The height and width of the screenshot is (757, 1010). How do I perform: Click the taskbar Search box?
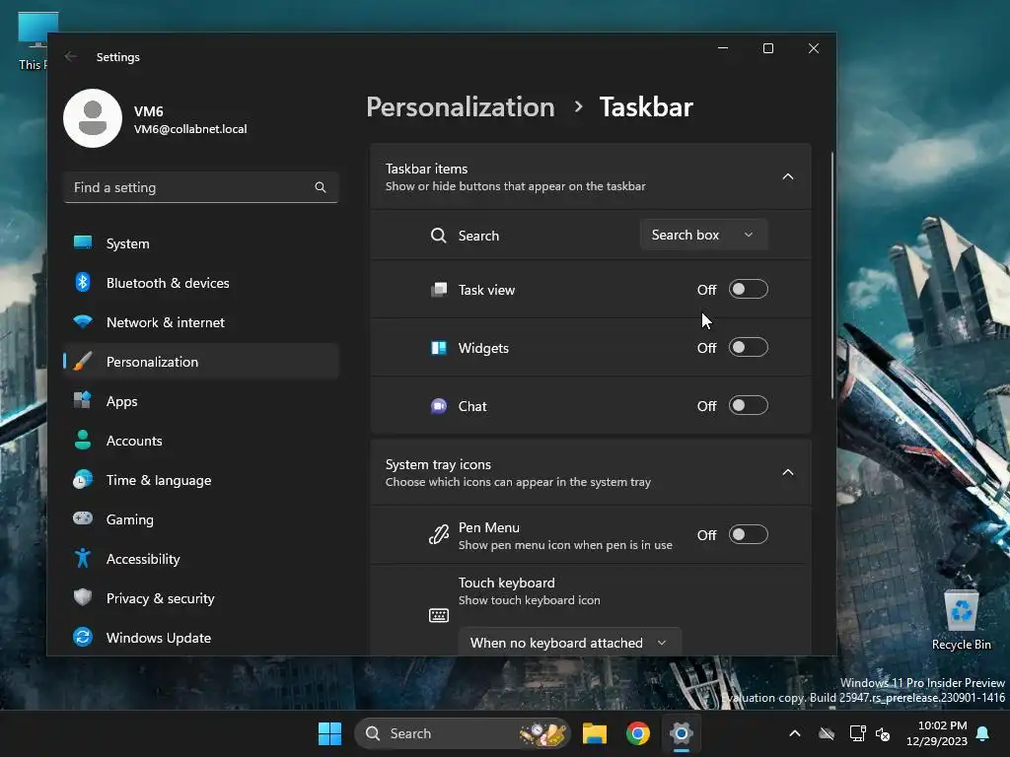[463, 733]
